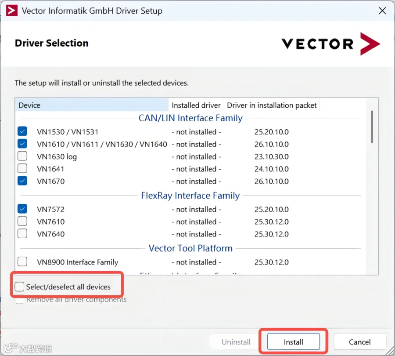The width and height of the screenshot is (395, 356).
Task: Select the VN7610 checkbox
Action: (22, 221)
